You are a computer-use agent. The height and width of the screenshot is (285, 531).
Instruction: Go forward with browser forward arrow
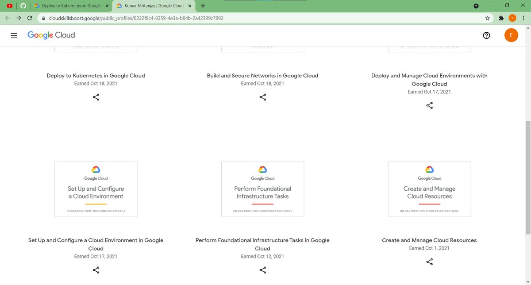coord(19,18)
